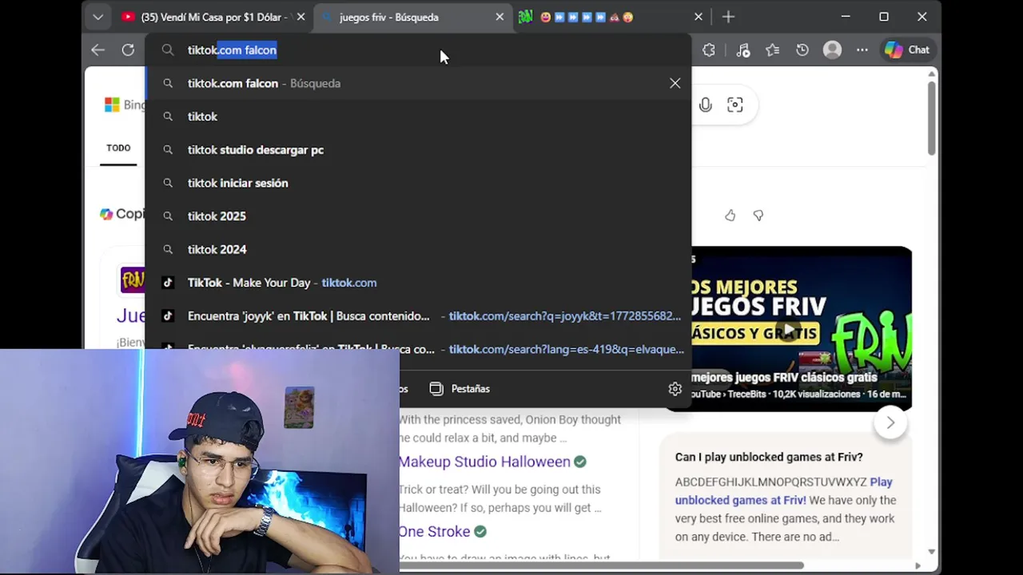Viewport: 1023px width, 575px height.
Task: Open browser History clock icon
Action: coord(802,50)
